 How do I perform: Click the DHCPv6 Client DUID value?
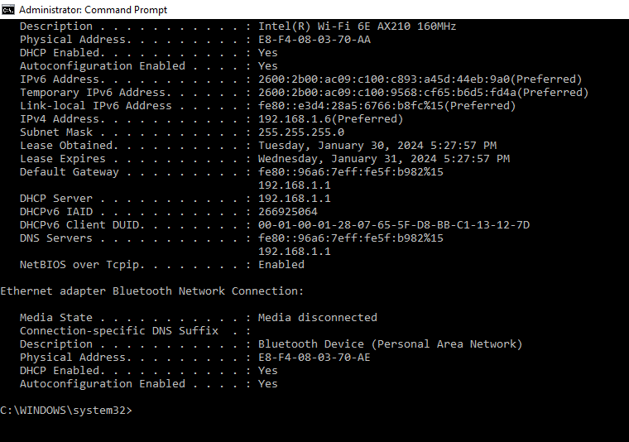click(394, 224)
